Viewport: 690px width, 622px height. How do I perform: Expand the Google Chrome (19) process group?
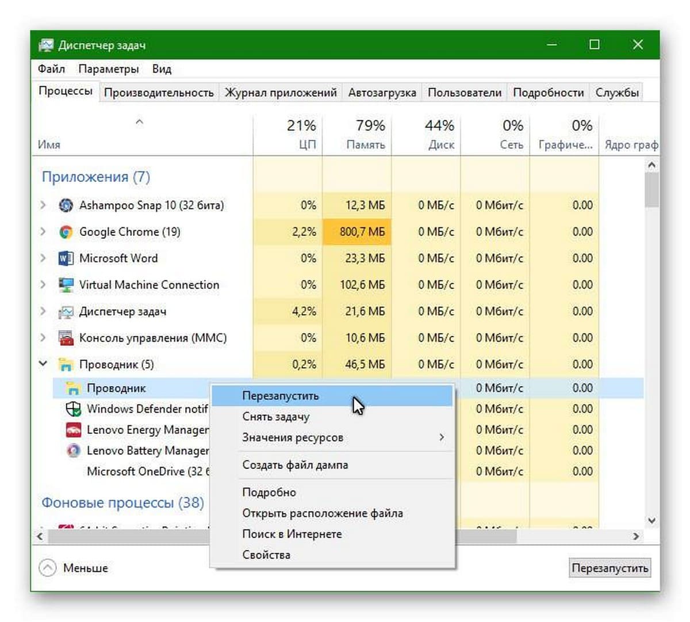pyautogui.click(x=43, y=232)
